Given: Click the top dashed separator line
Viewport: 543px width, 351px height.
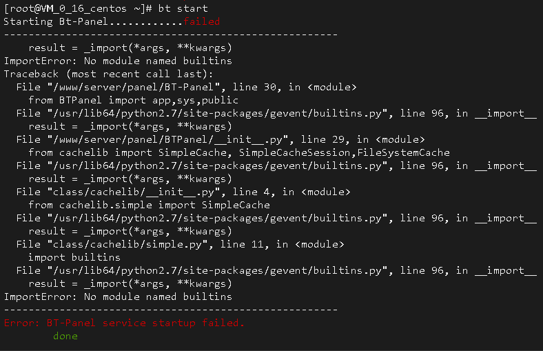Looking at the screenshot, I should [x=171, y=34].
